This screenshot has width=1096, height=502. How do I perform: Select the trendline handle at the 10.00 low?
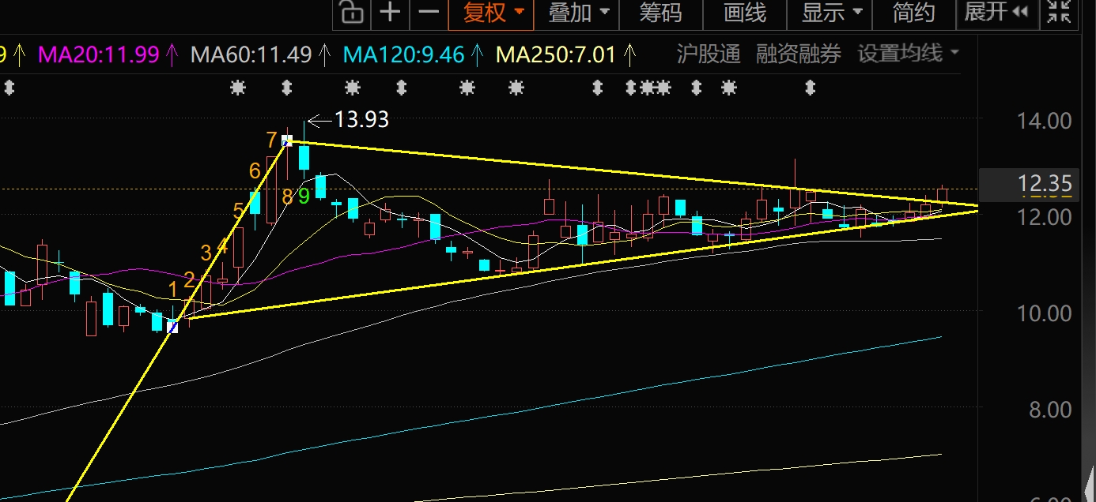coord(173,326)
